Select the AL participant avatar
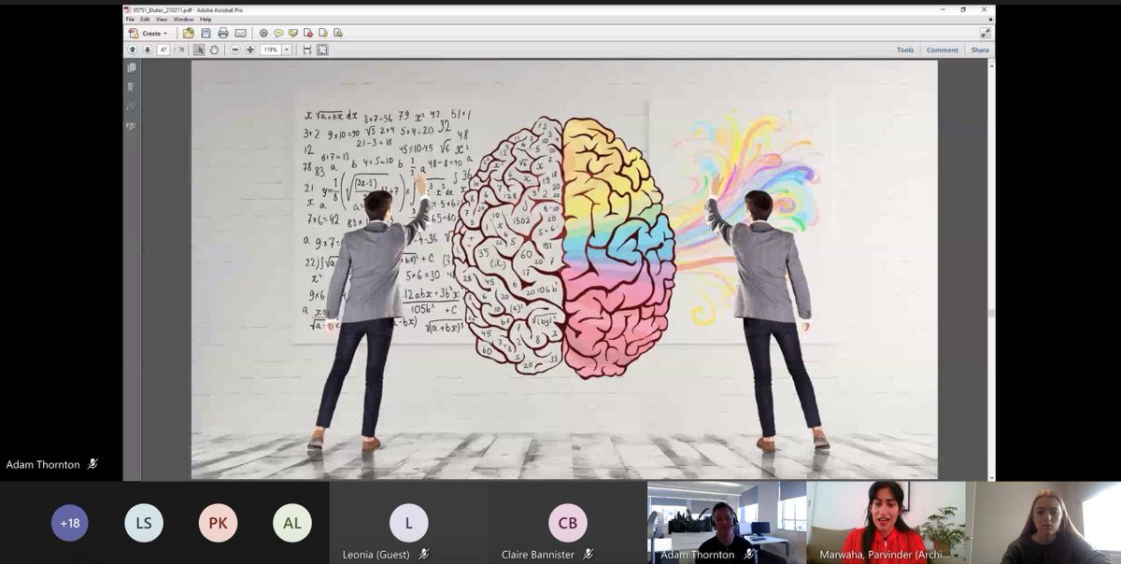The image size is (1121, 564). click(292, 523)
